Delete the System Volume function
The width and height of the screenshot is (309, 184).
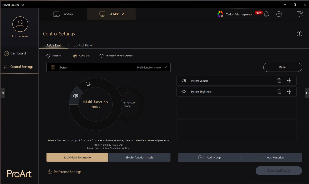point(279,81)
